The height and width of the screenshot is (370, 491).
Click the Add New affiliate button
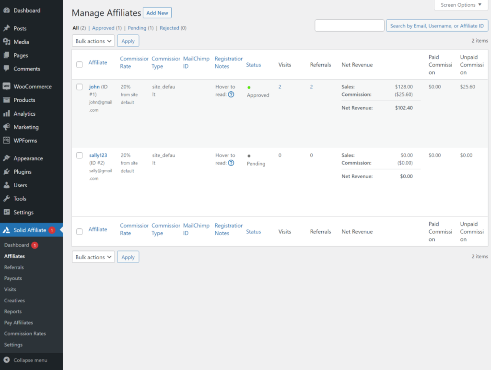157,13
